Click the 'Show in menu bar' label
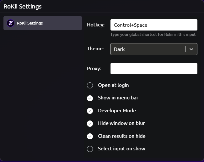 118,98
